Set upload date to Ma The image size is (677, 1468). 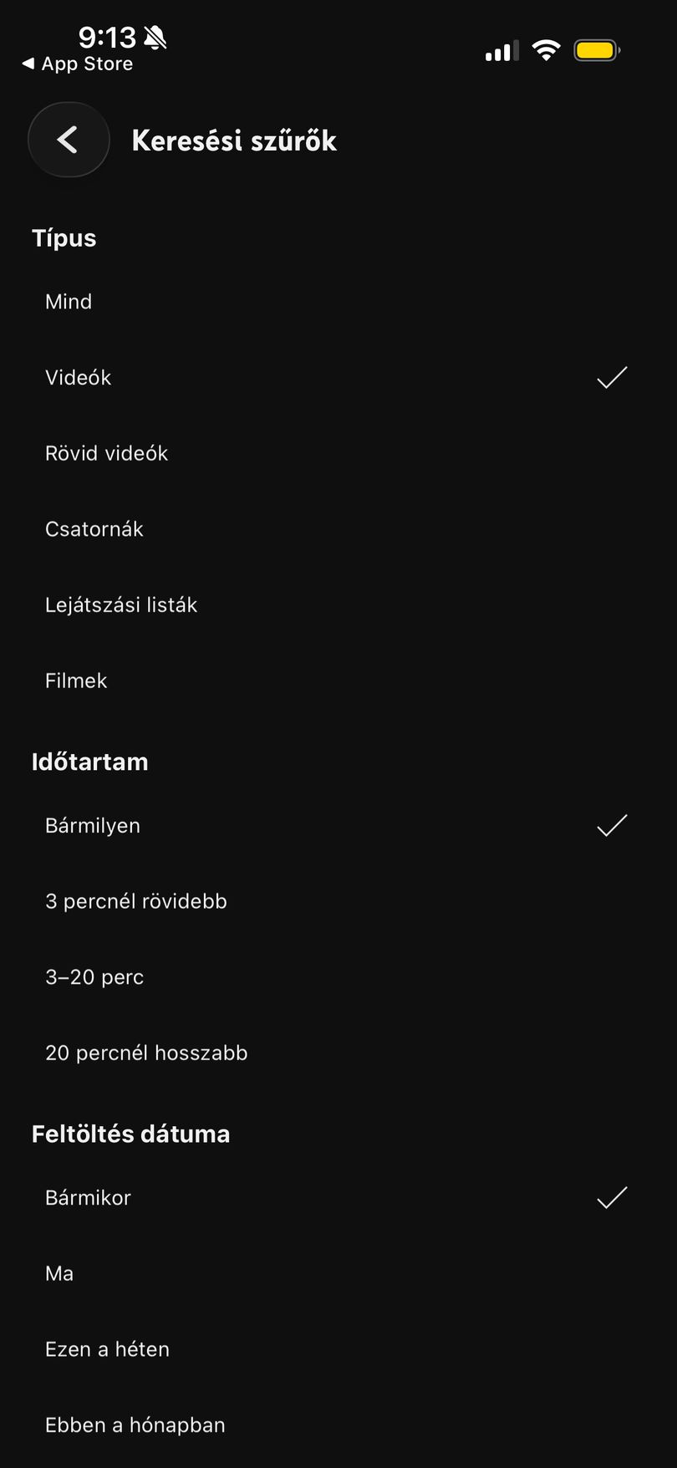coord(338,1273)
